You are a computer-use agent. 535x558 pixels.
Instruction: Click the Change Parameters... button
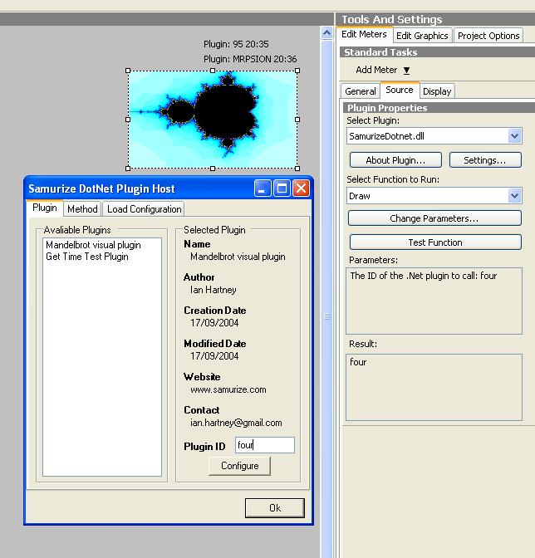[x=434, y=218]
